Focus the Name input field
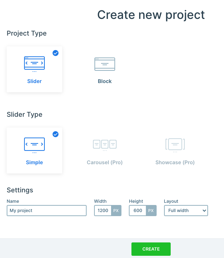This screenshot has width=224, height=258. point(47,211)
